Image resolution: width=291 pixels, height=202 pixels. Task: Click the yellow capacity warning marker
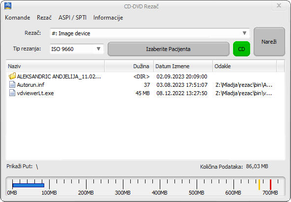tap(259, 185)
